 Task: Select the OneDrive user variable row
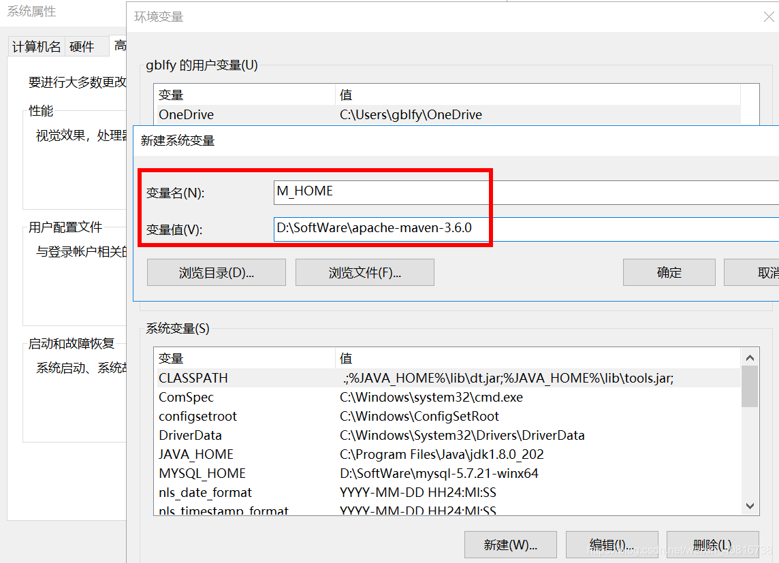[x=449, y=114]
